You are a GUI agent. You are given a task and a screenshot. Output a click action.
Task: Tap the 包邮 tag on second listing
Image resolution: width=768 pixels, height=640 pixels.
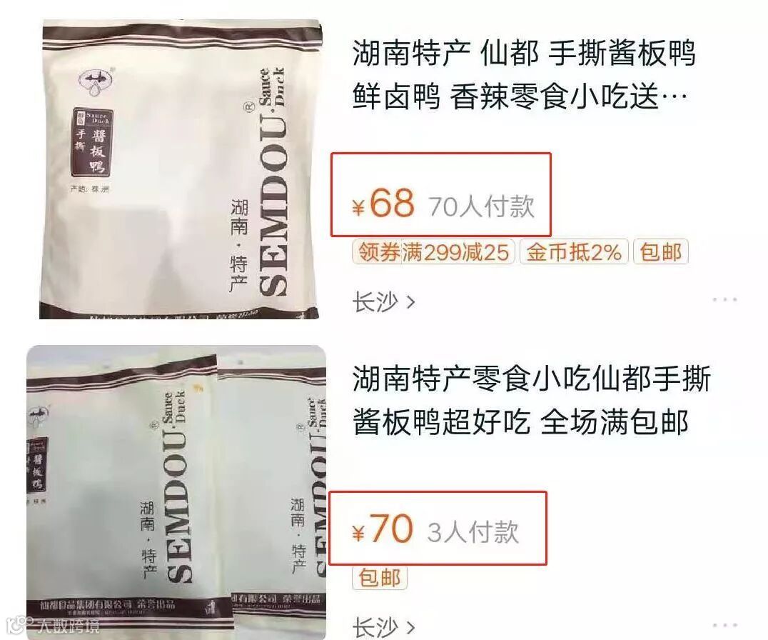coord(380,577)
